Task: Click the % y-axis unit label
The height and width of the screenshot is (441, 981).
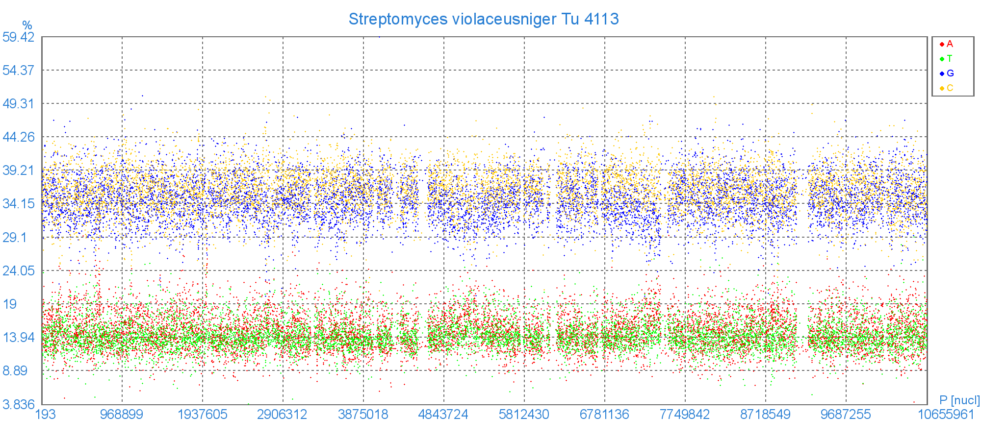Action: pos(27,25)
